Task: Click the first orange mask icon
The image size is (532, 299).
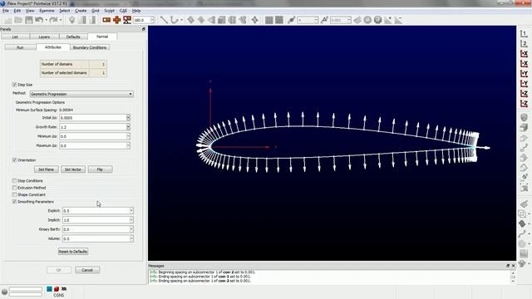Action: [106, 20]
